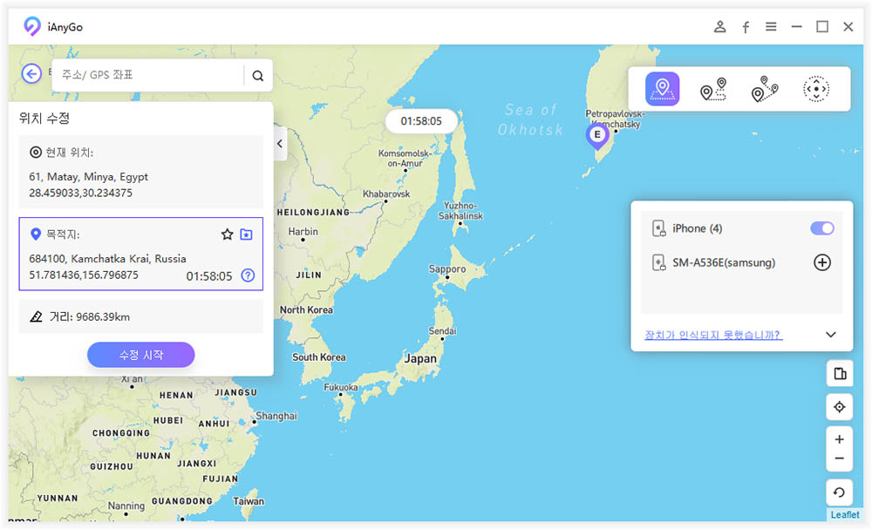Save destination to collection folder icon
The image size is (872, 530).
pos(247,234)
